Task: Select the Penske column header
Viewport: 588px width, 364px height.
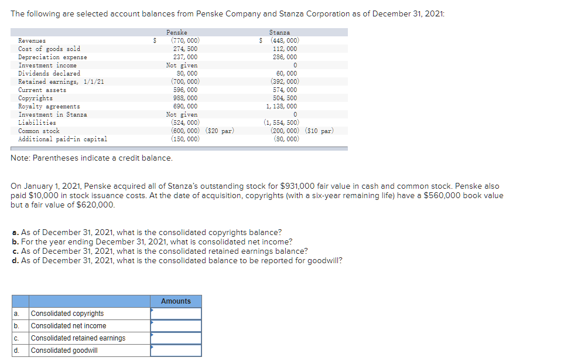Action: (x=177, y=33)
